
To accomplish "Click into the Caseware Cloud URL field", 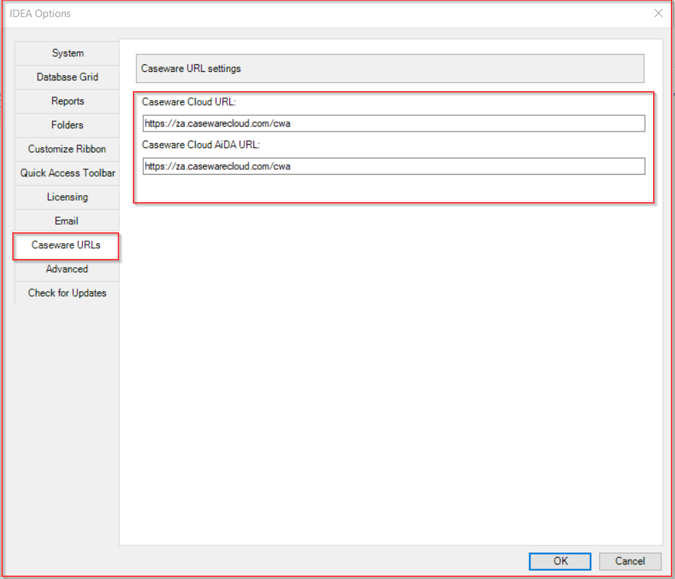I will click(393, 123).
